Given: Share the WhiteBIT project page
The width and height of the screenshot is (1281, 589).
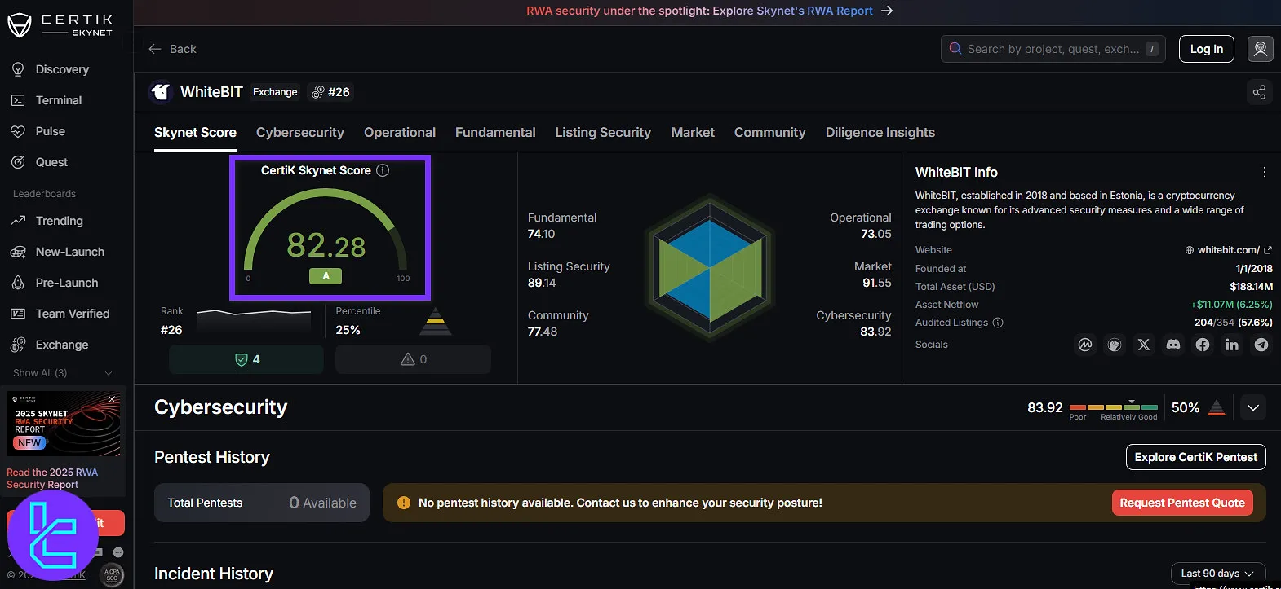Looking at the screenshot, I should pos(1259,92).
